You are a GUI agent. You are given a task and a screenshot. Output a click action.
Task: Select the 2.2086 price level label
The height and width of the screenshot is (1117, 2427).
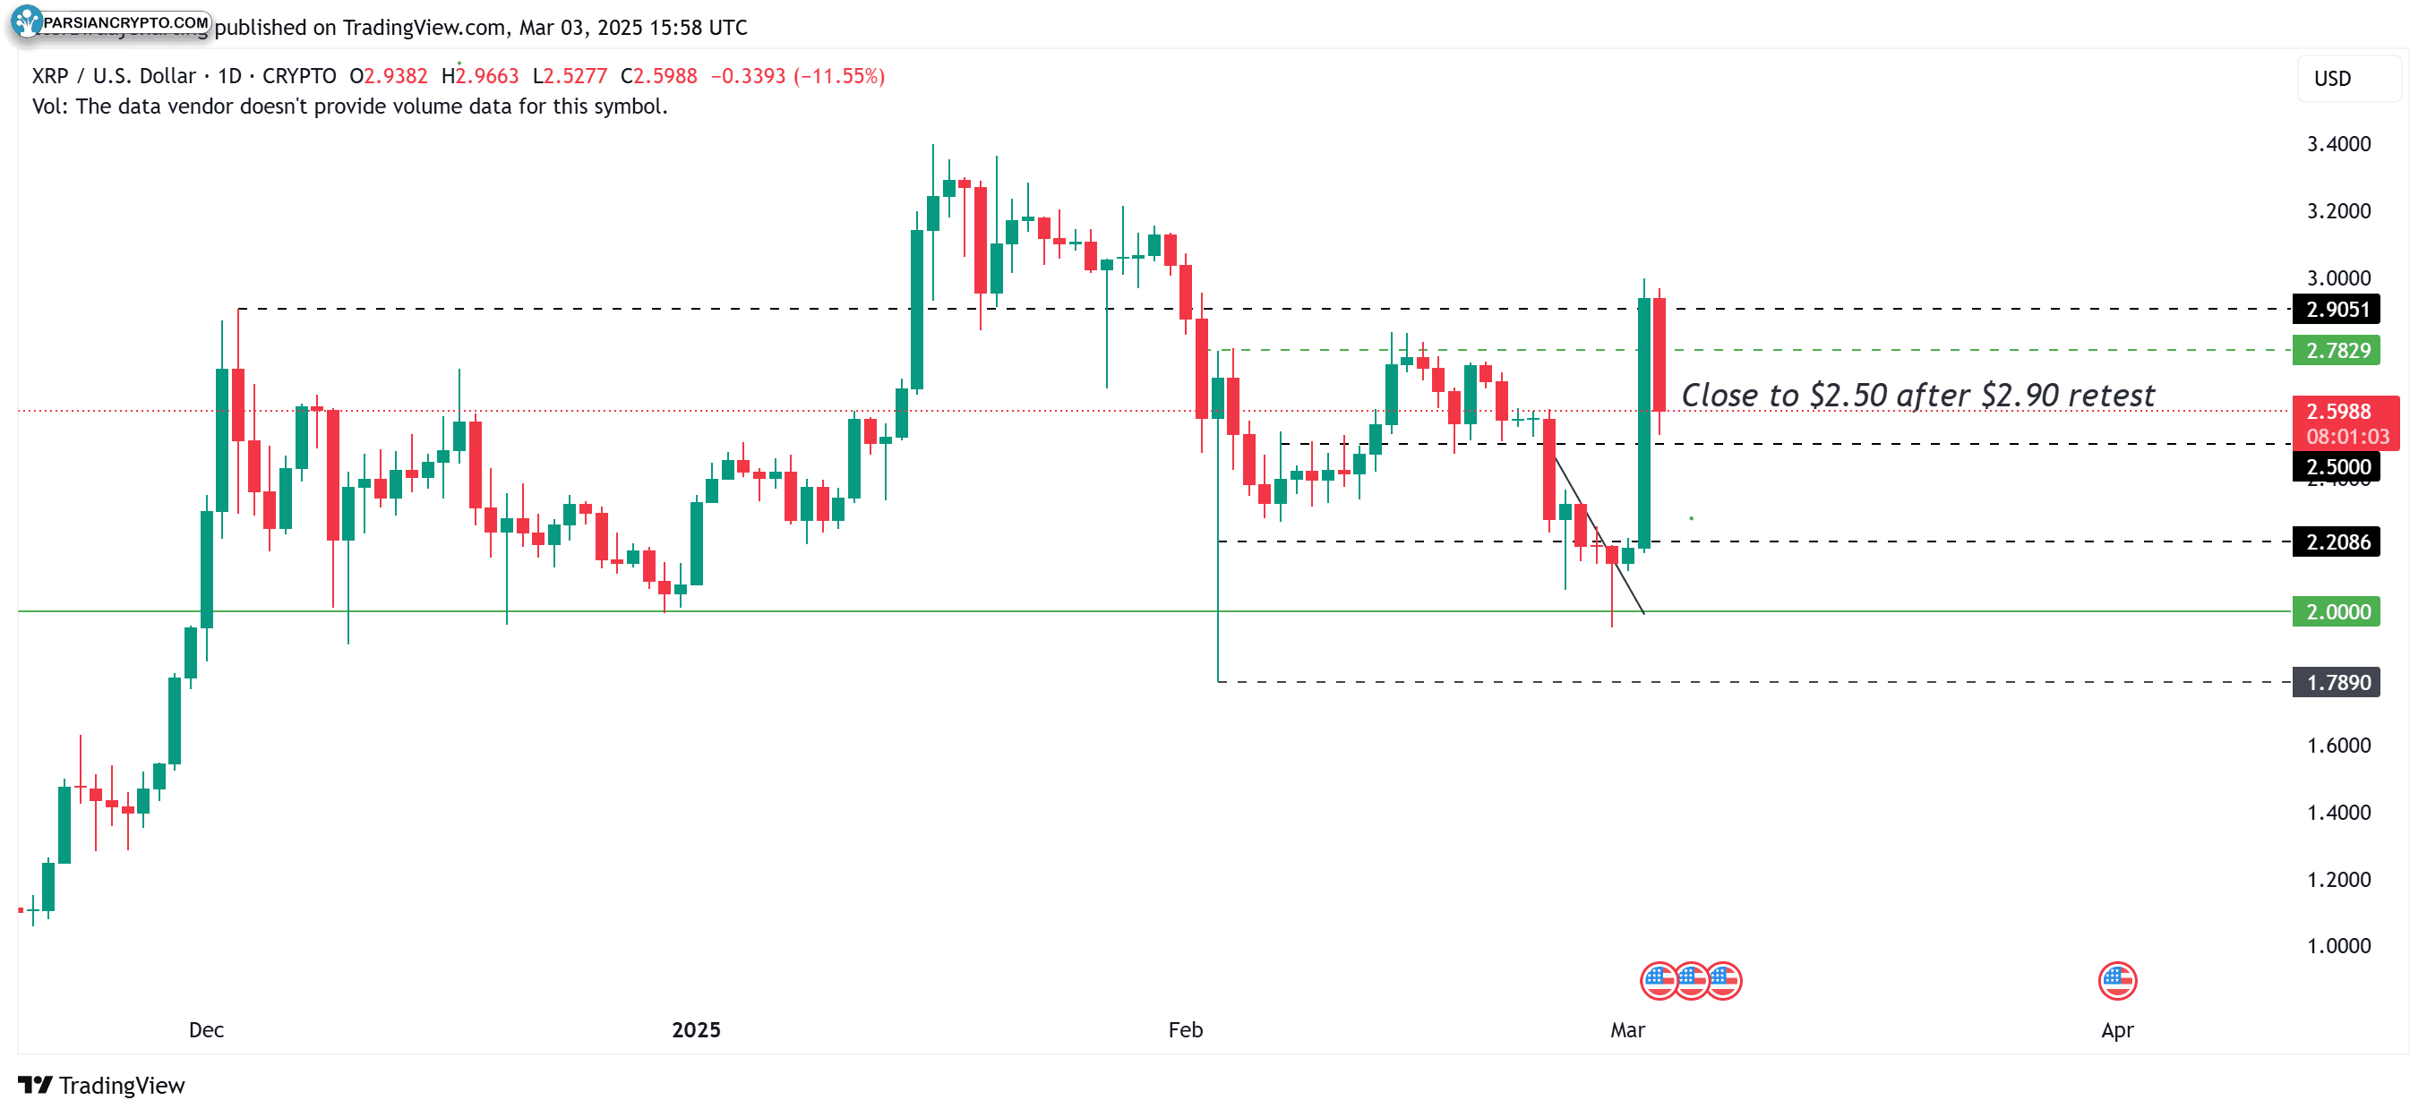2337,541
